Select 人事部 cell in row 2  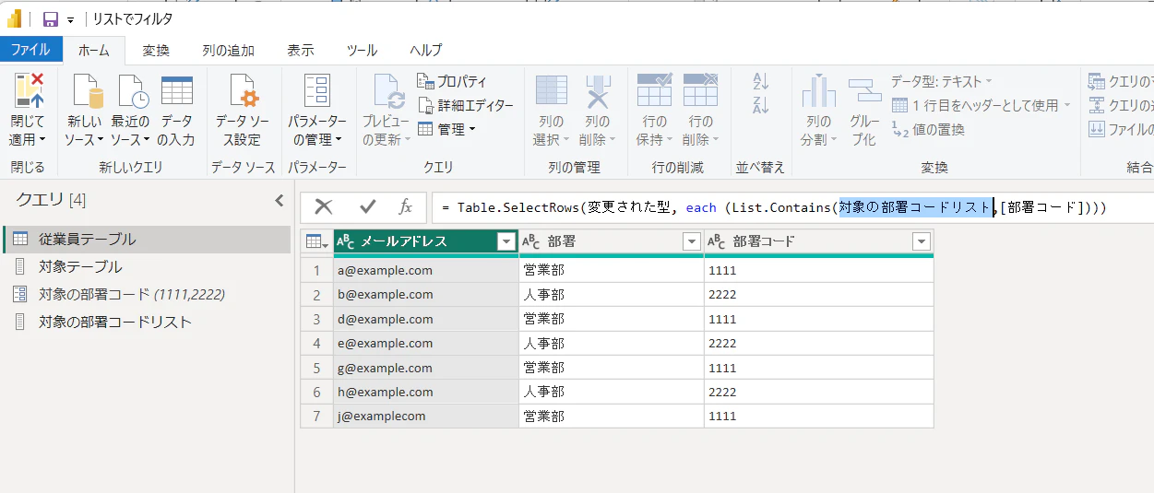pyautogui.click(x=612, y=295)
